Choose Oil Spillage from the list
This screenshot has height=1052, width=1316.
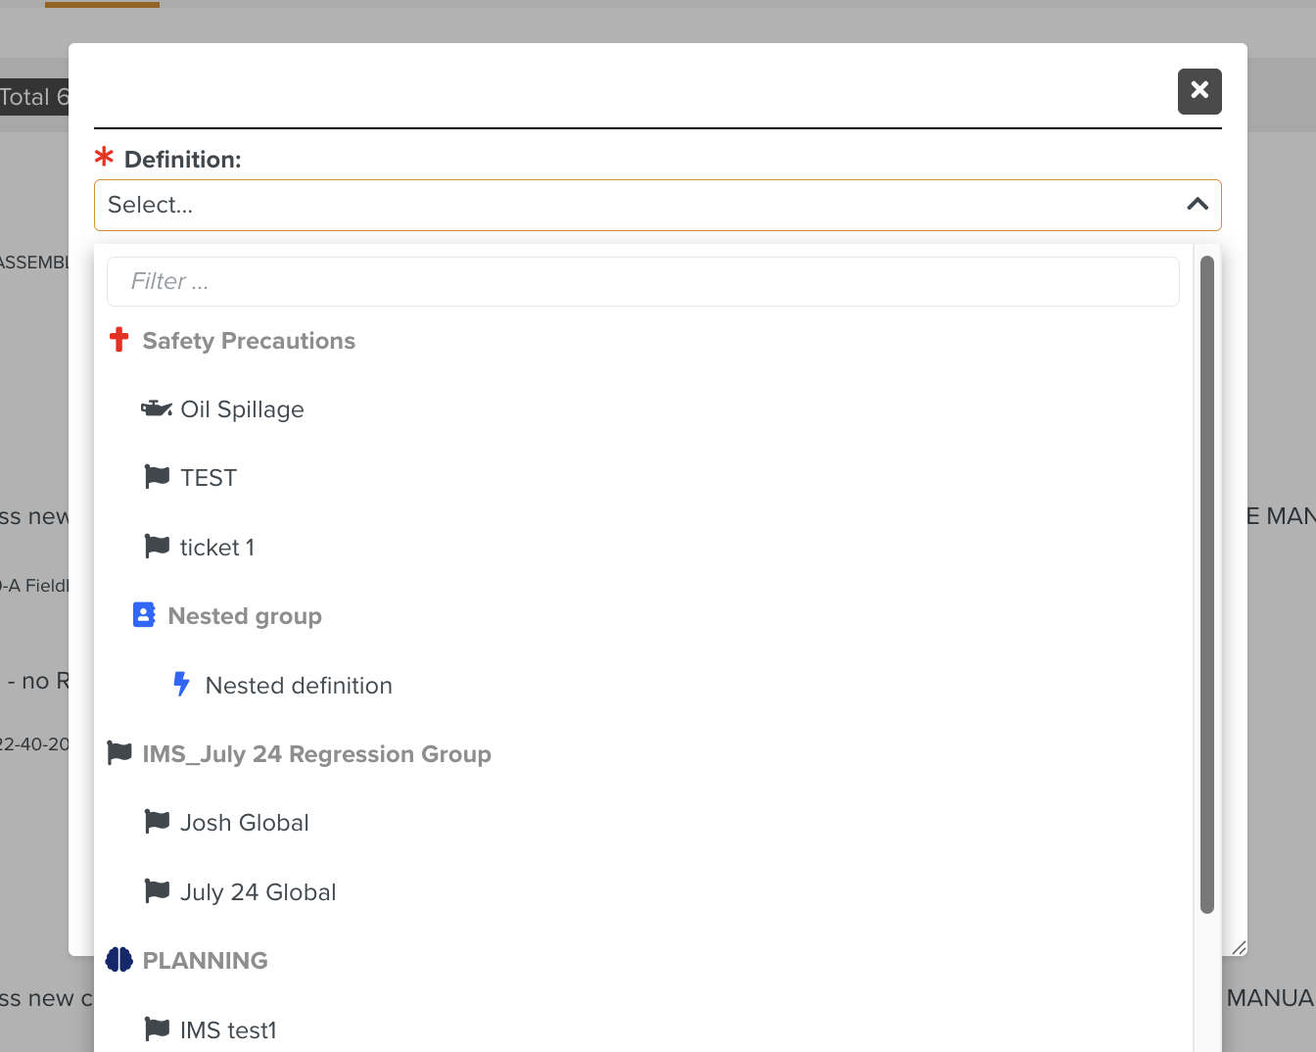pyautogui.click(x=242, y=409)
